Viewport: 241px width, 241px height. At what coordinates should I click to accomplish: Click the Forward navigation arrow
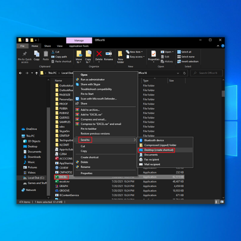click(27, 73)
